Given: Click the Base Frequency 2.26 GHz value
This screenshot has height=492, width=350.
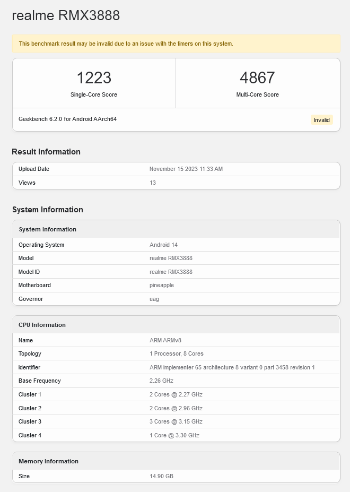Looking at the screenshot, I should [161, 381].
